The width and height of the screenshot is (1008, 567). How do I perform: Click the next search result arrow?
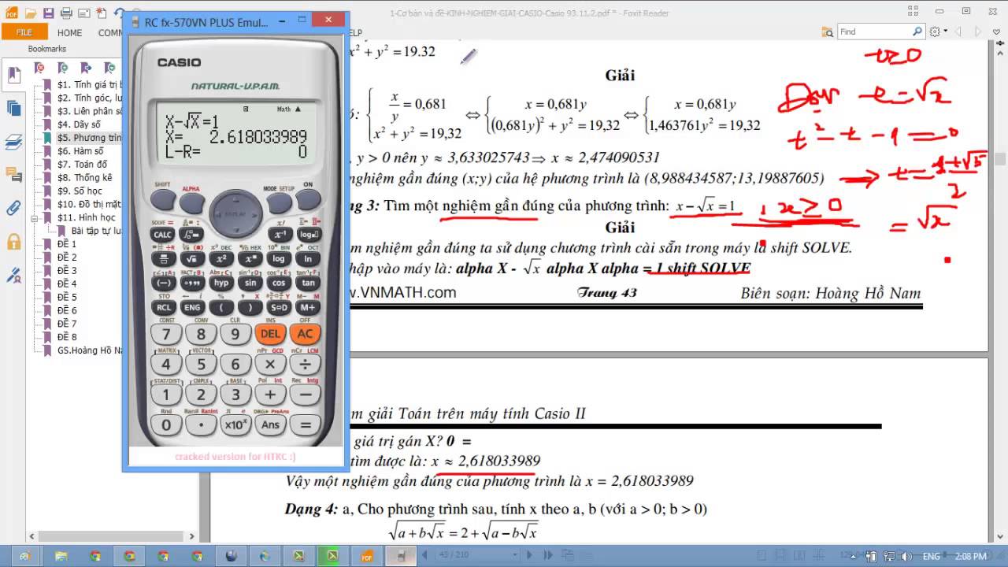[x=979, y=31]
